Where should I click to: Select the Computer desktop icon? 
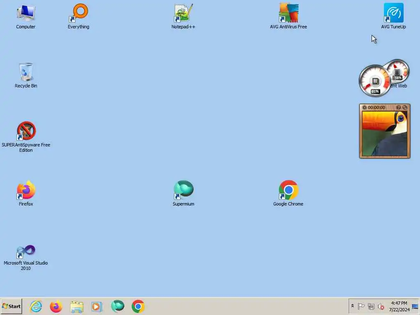(26, 16)
